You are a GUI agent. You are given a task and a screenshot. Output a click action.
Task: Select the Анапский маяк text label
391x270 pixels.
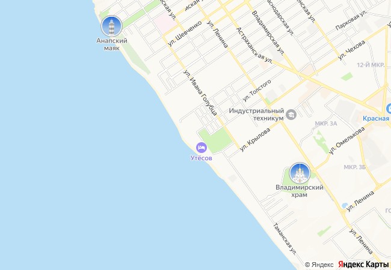pyautogui.click(x=112, y=44)
